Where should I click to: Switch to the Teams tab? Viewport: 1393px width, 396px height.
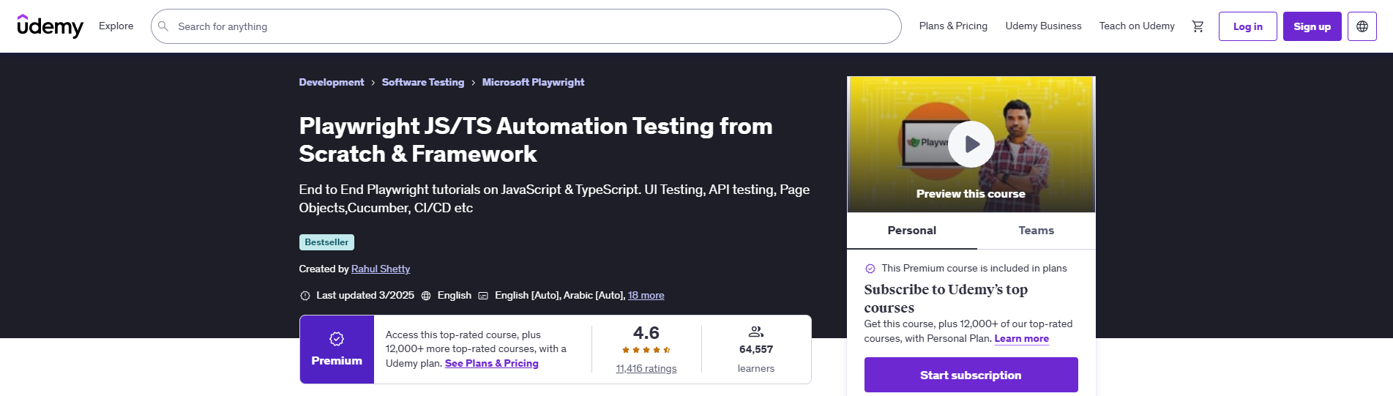(1037, 231)
